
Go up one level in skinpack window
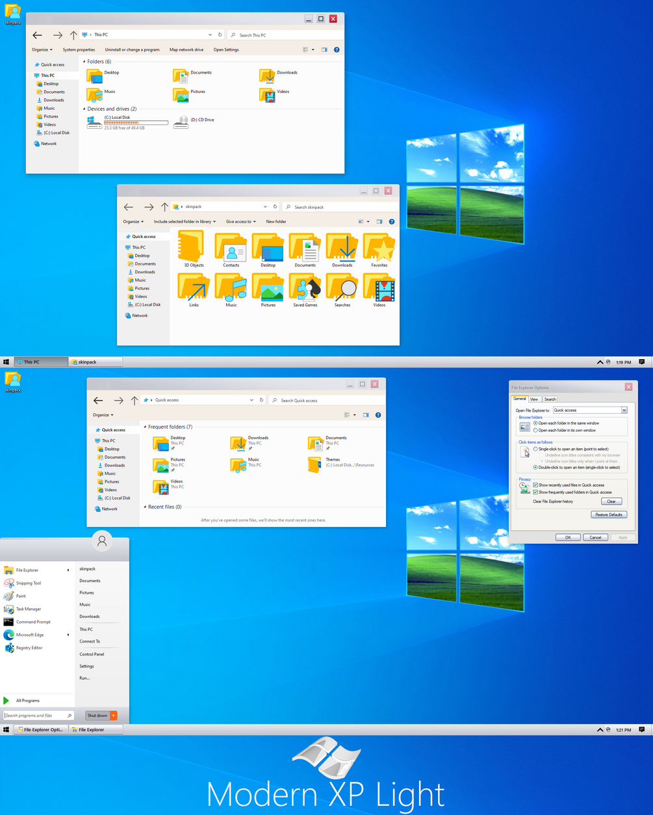164,207
